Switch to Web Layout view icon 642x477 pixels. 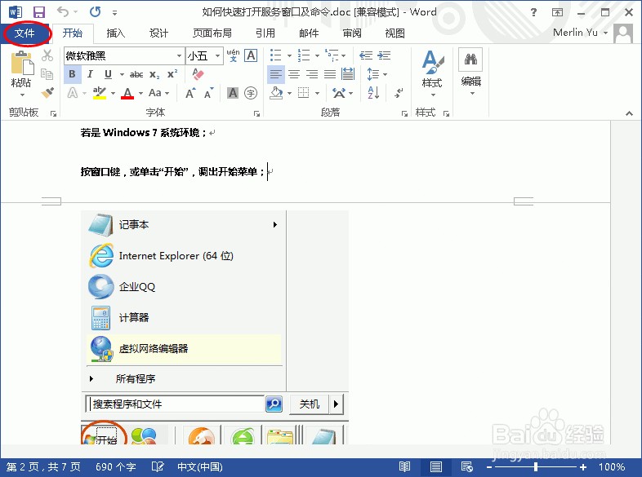(466, 466)
